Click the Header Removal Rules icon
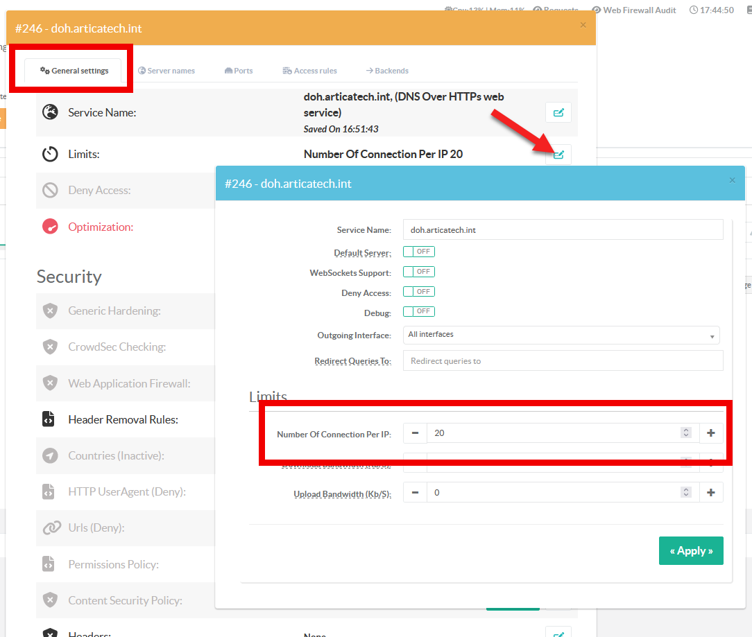This screenshot has height=637, width=752. 49,419
